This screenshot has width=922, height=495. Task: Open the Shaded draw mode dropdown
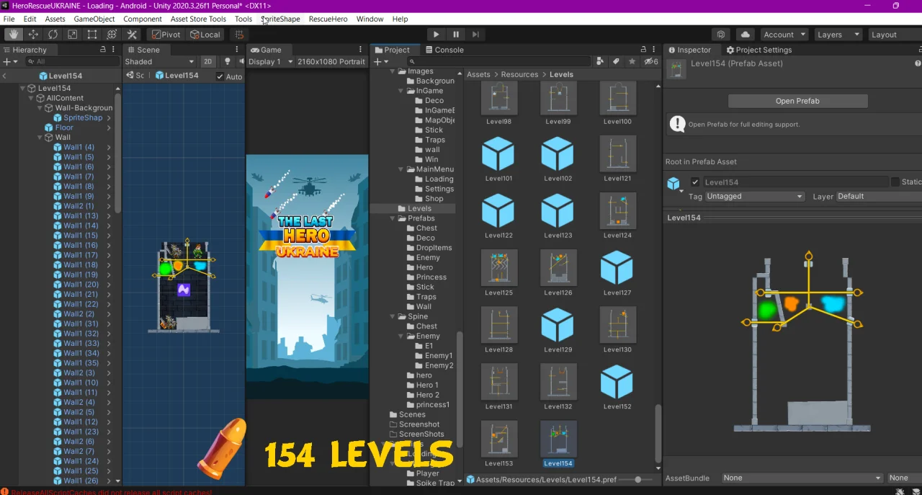[x=159, y=62]
